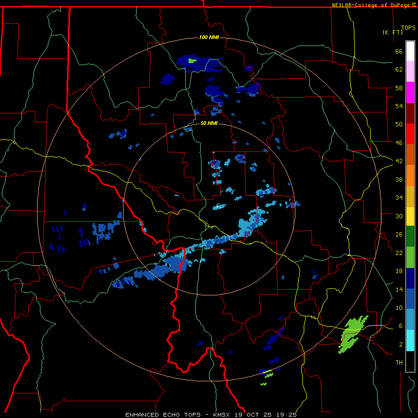Click the black TH legend swatch
The image size is (418, 418).
(x=410, y=361)
